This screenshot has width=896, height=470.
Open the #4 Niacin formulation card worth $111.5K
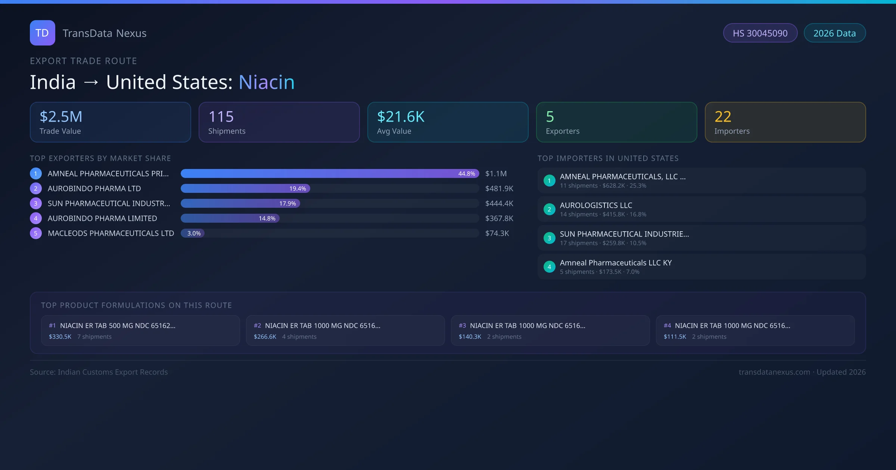755,330
